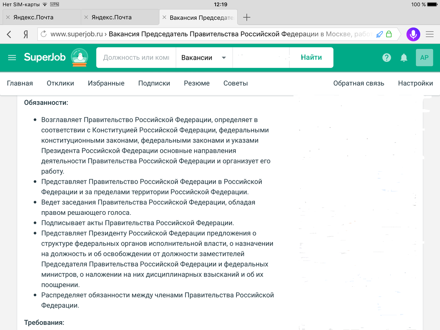
Task: Close the second Яндекс.Почта tab
Action: click(x=86, y=17)
